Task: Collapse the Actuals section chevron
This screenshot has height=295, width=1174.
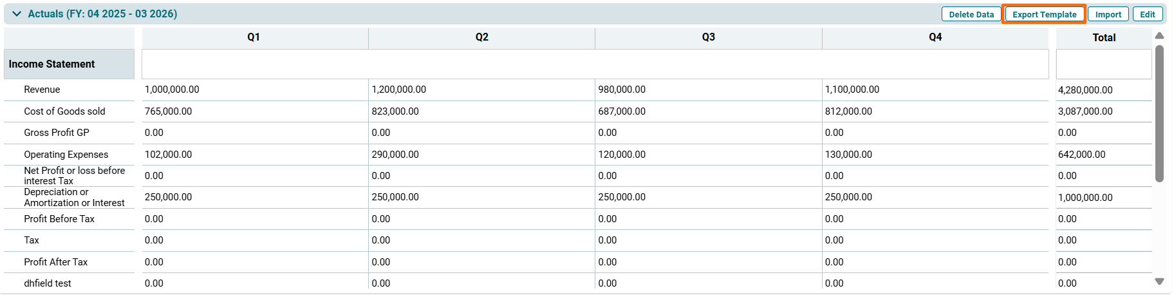Action: pyautogui.click(x=17, y=14)
